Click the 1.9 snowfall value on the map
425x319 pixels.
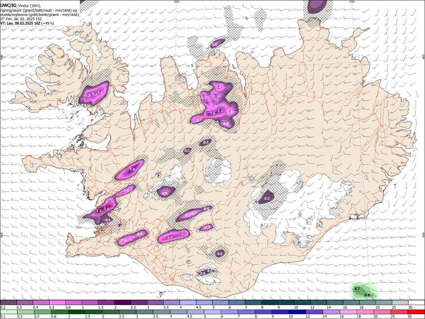[x=132, y=169]
